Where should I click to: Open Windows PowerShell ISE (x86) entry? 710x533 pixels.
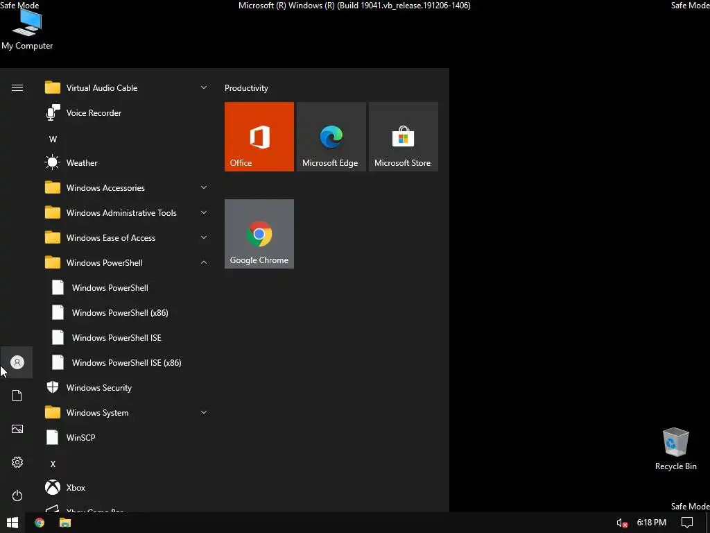coord(127,362)
